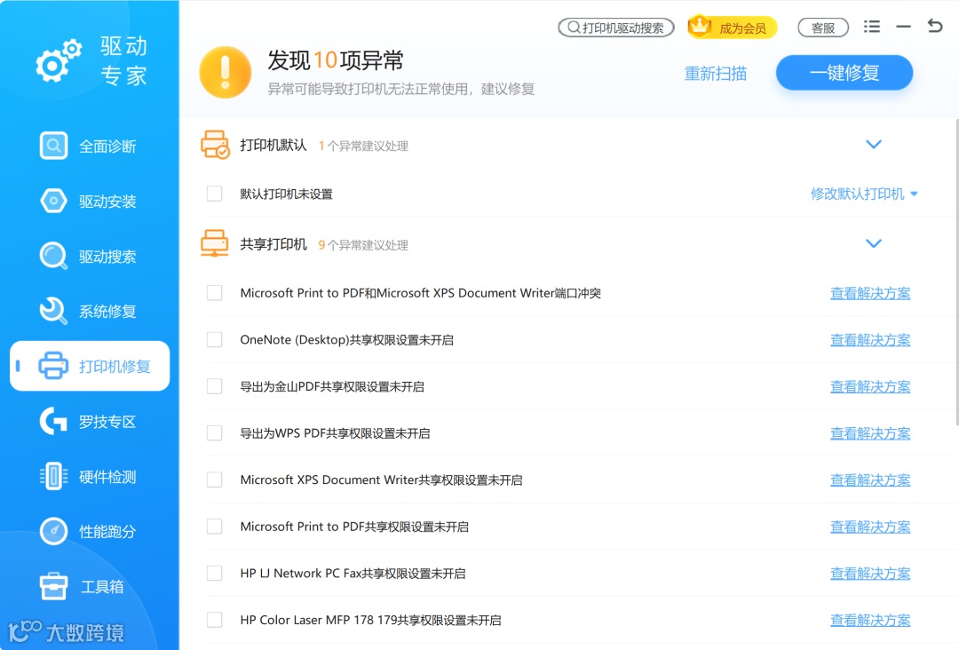Image resolution: width=959 pixels, height=650 pixels.
Task: Click the orange exclamation warning icon
Action: click(225, 72)
